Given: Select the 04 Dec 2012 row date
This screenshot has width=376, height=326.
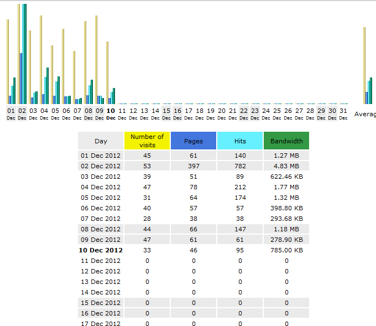Looking at the screenshot, I should pos(101,187).
